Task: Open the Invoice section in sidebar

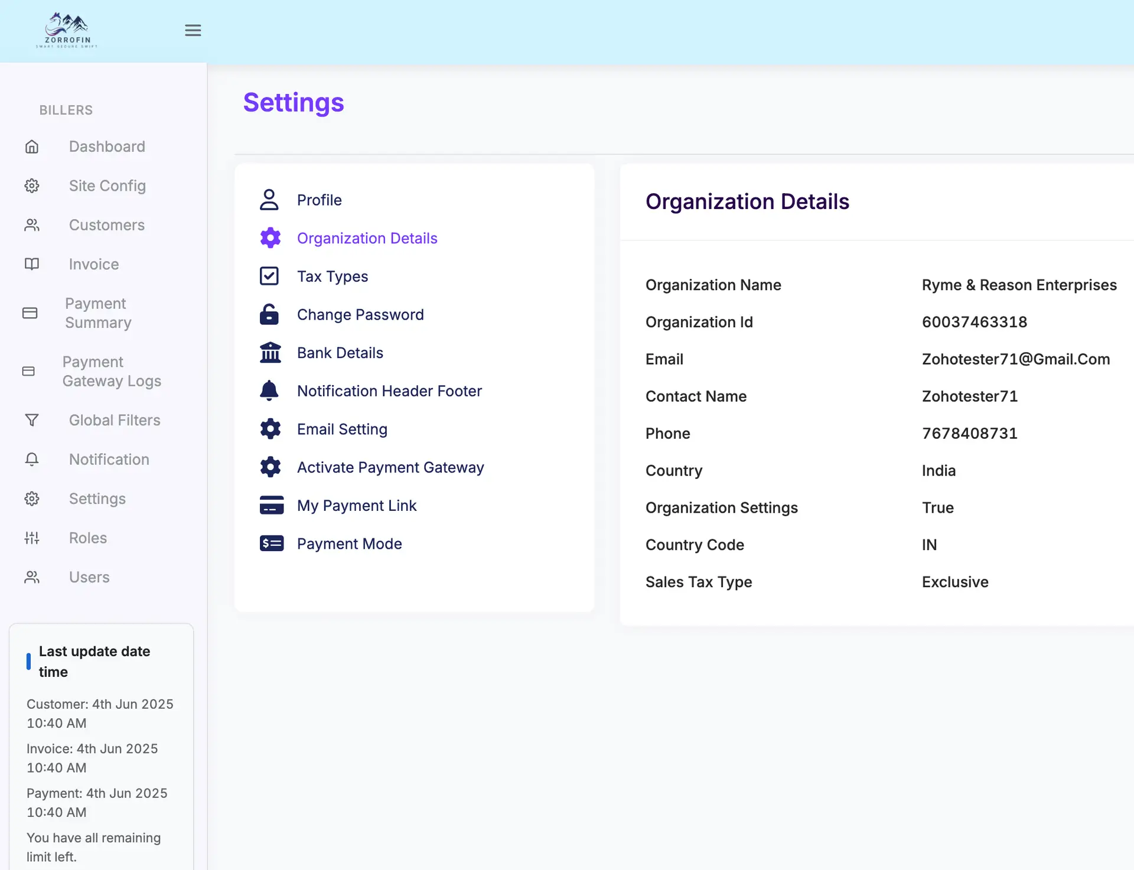Action: pyautogui.click(x=93, y=264)
